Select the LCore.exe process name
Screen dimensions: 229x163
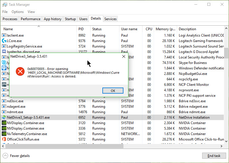(14, 41)
